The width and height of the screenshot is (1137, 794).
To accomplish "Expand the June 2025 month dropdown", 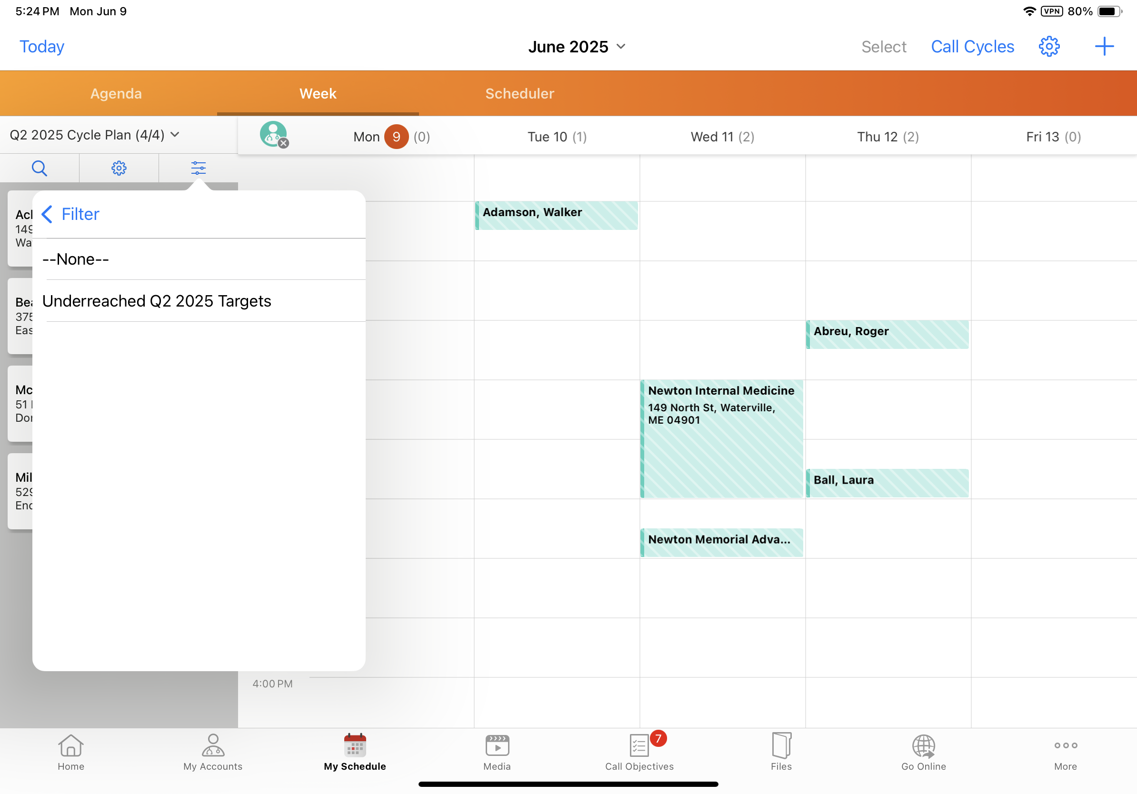I will click(x=577, y=47).
